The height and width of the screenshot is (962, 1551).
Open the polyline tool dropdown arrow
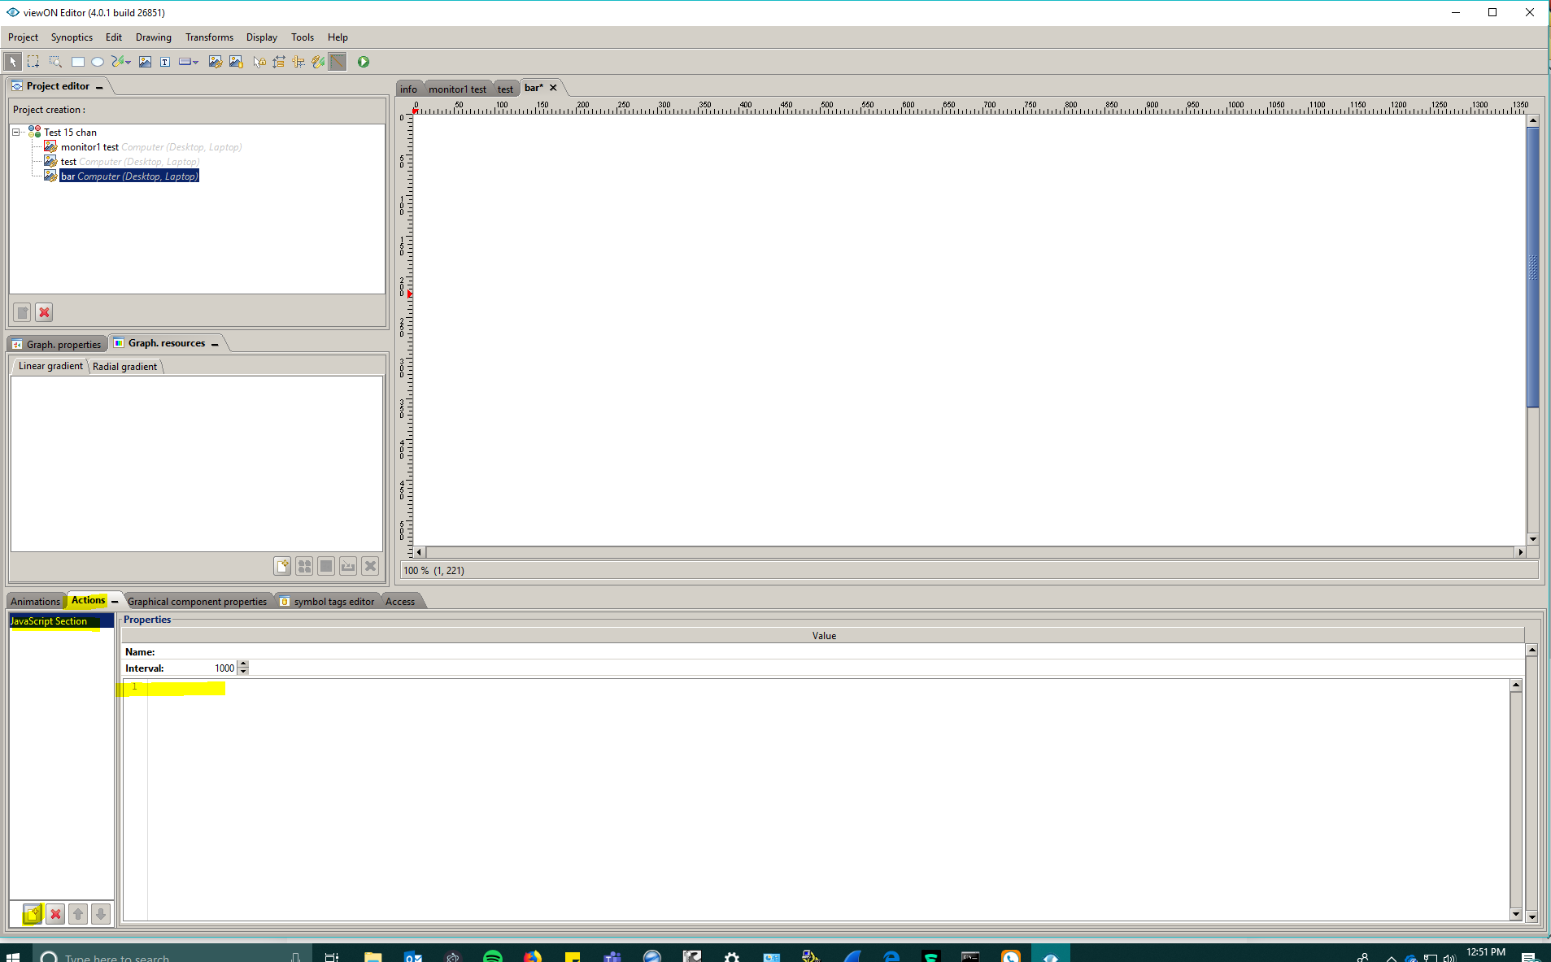(129, 63)
